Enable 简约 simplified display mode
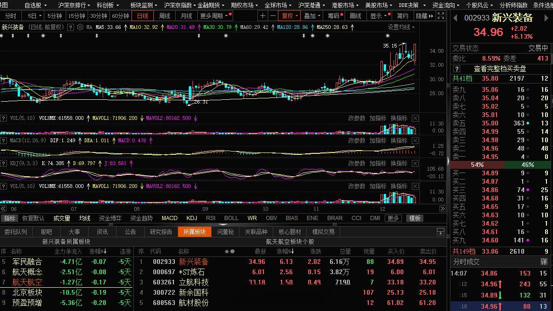 pyautogui.click(x=404, y=15)
